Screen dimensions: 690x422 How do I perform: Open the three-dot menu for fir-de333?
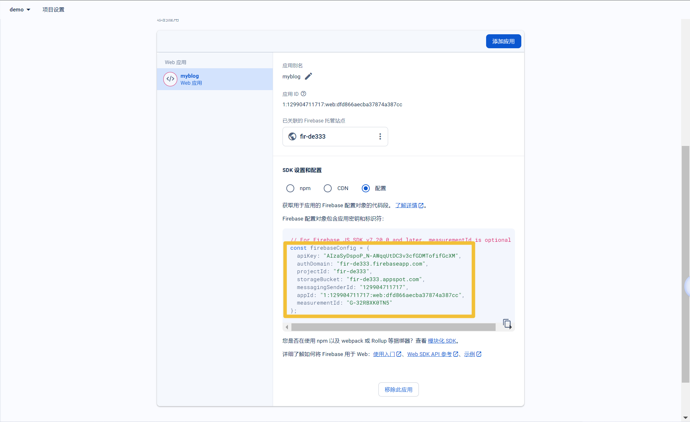380,136
